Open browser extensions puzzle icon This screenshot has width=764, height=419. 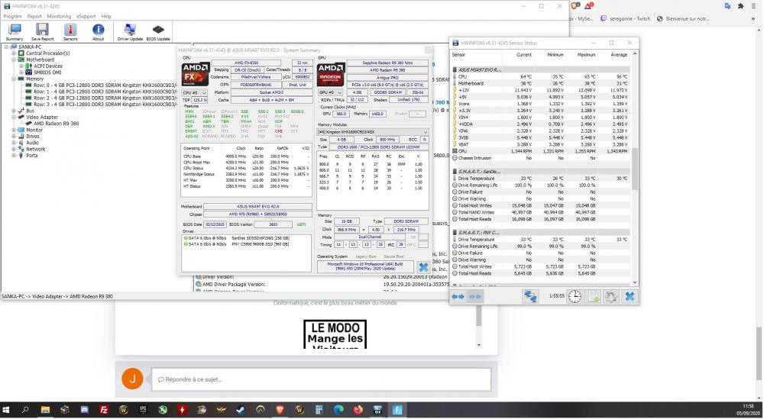click(740, 6)
